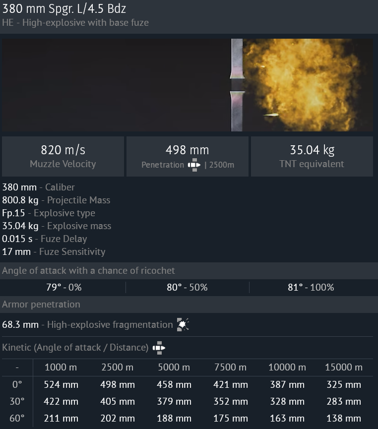Image resolution: width=378 pixels, height=429 pixels.
Task: Click the shell explosion preview image
Action: pos(188,85)
